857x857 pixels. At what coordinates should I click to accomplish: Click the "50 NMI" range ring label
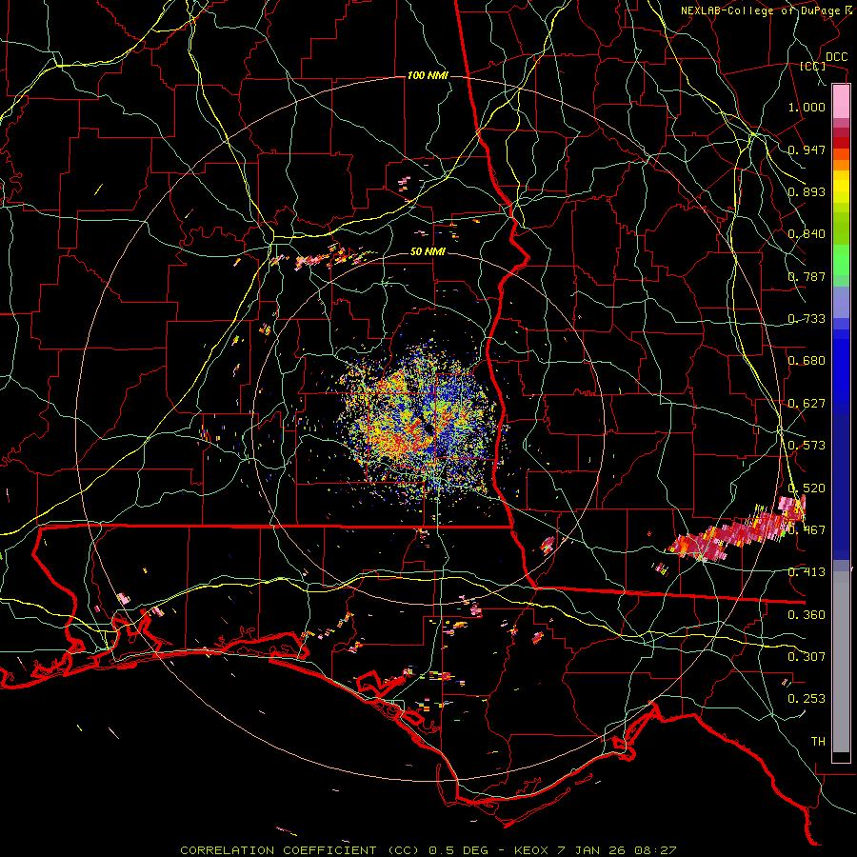tap(428, 252)
